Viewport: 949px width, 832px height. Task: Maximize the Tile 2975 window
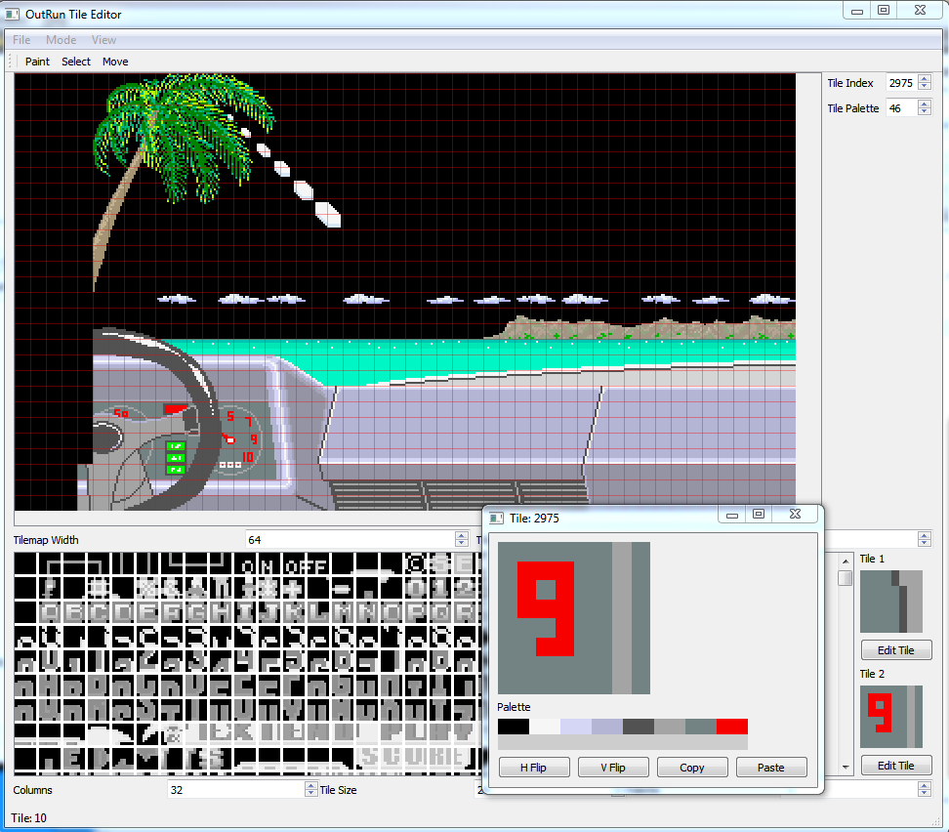coord(759,514)
